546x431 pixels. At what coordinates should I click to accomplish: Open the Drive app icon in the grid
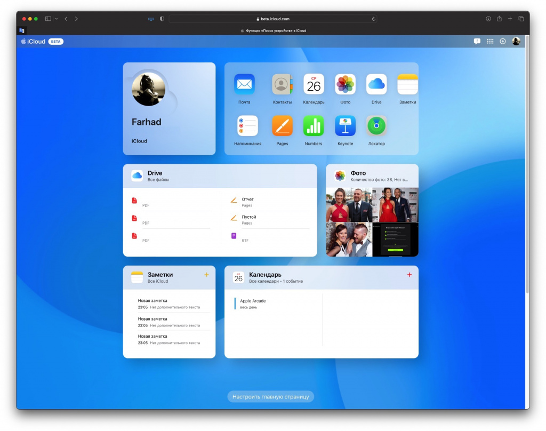(376, 84)
